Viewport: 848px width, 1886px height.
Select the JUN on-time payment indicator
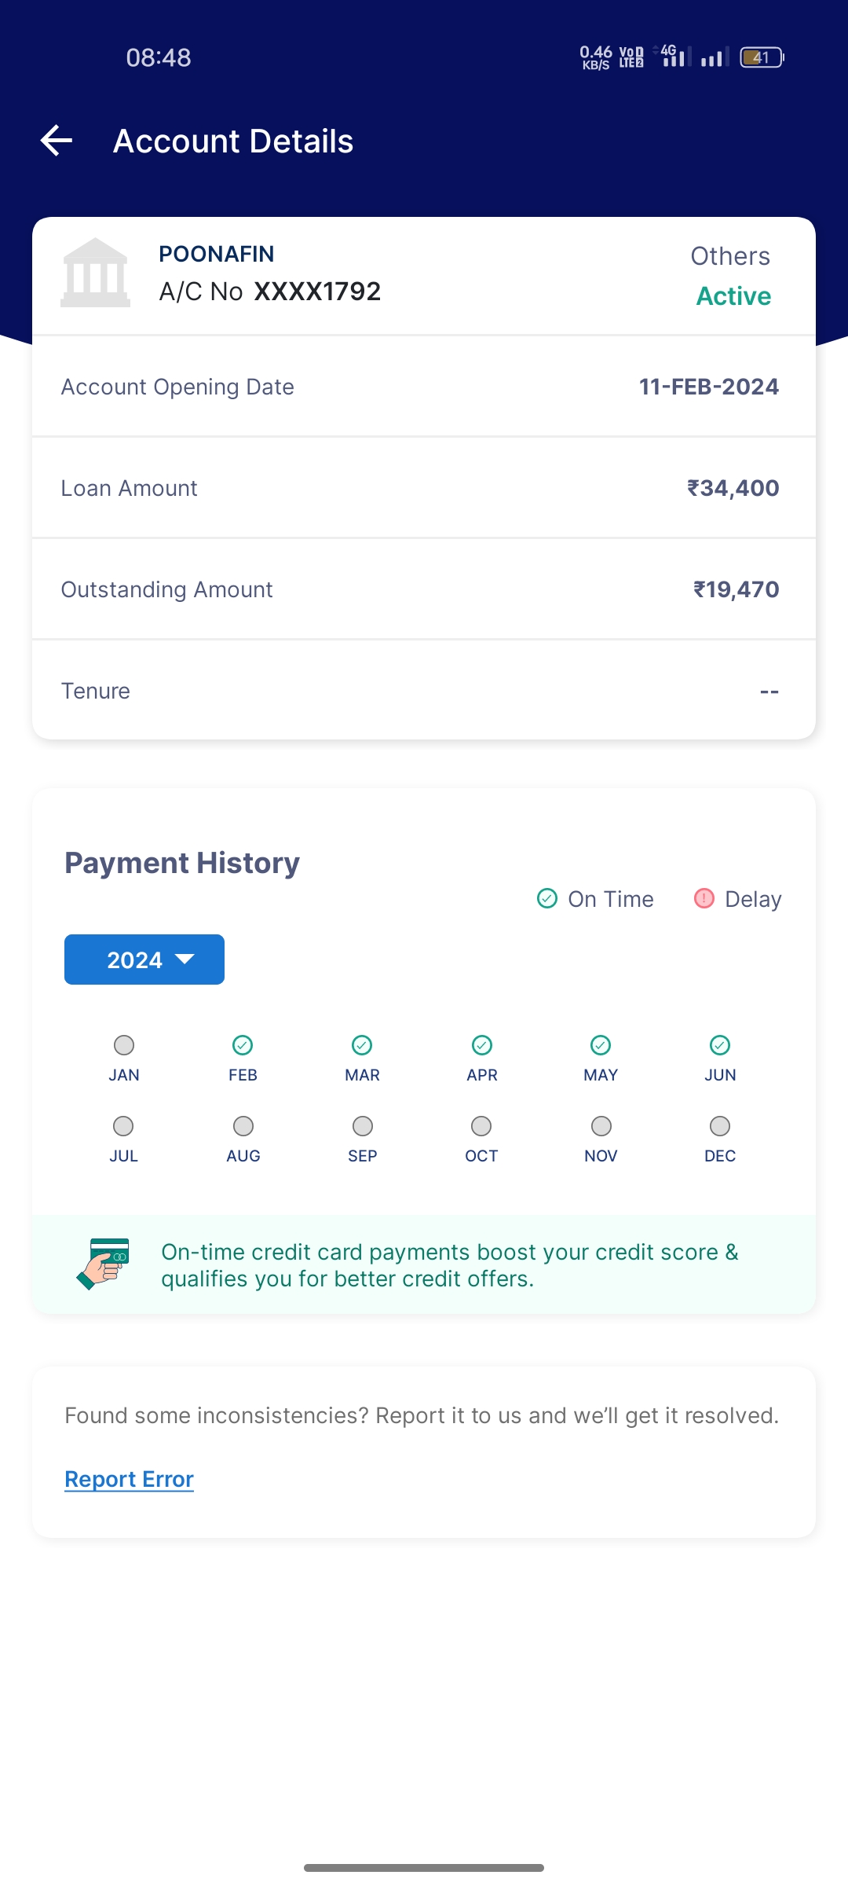tap(720, 1045)
